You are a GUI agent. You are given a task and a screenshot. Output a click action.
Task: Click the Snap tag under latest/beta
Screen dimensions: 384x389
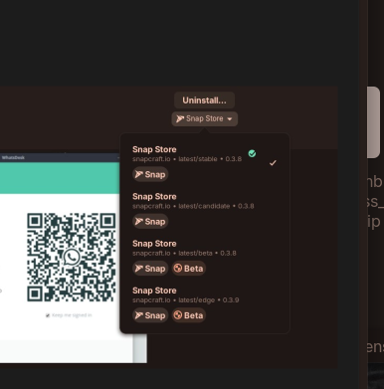[x=150, y=269]
